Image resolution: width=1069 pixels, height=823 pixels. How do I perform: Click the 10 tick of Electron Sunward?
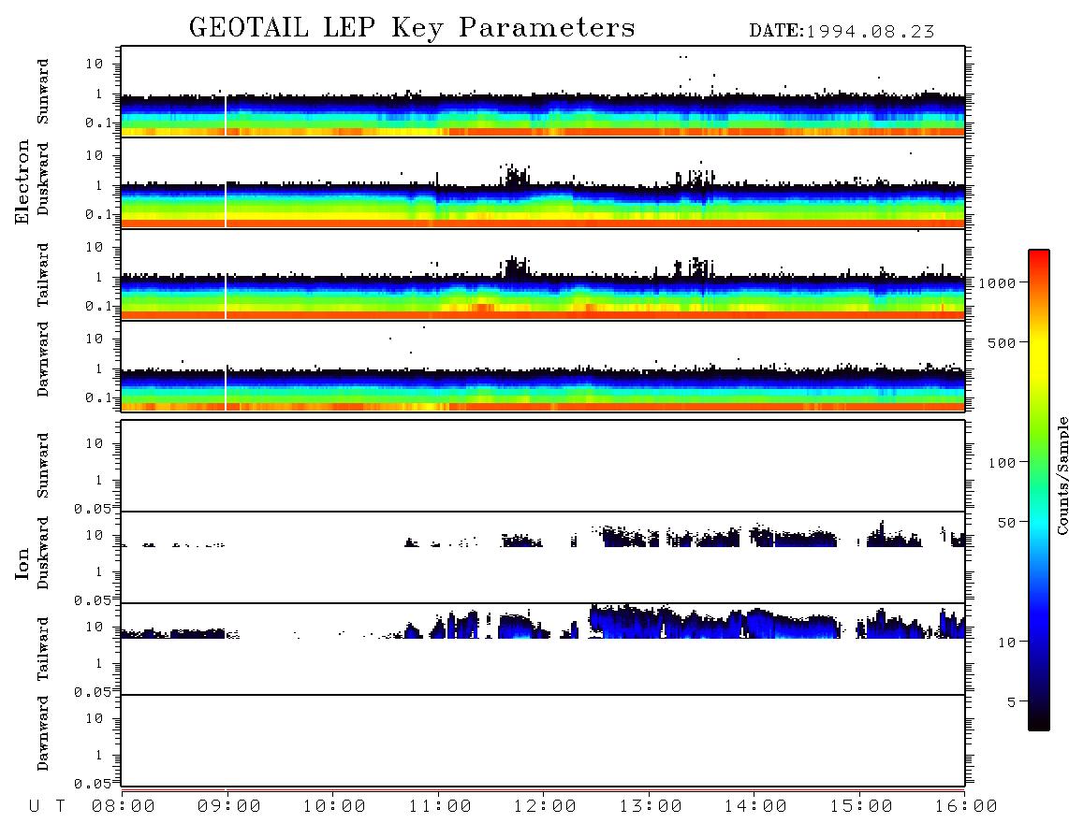95,64
